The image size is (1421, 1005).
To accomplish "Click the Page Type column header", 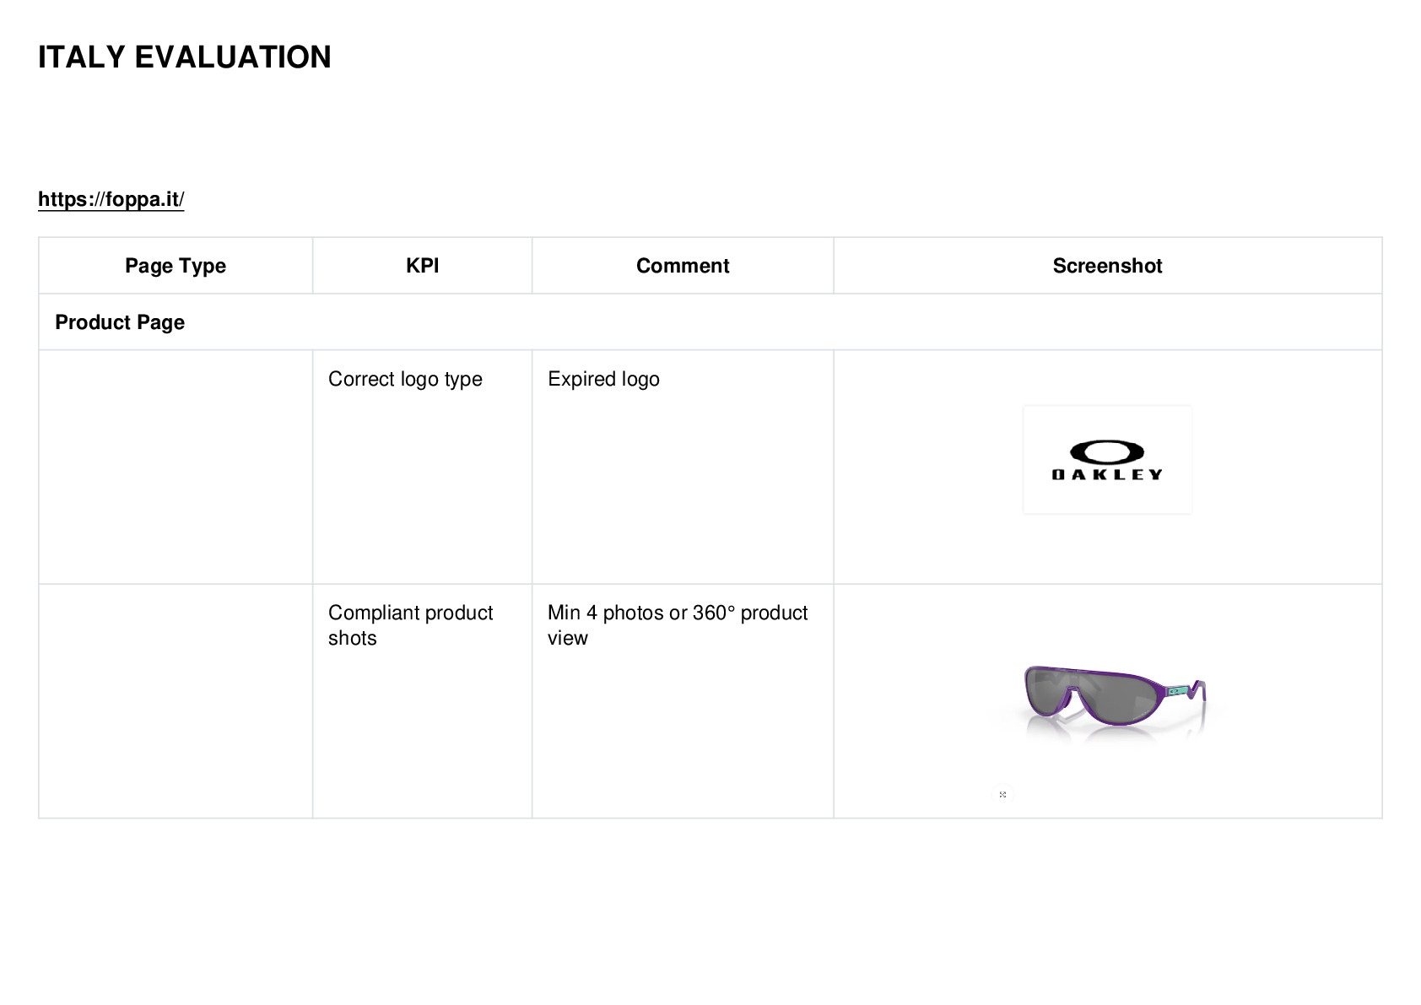I will tap(176, 266).
